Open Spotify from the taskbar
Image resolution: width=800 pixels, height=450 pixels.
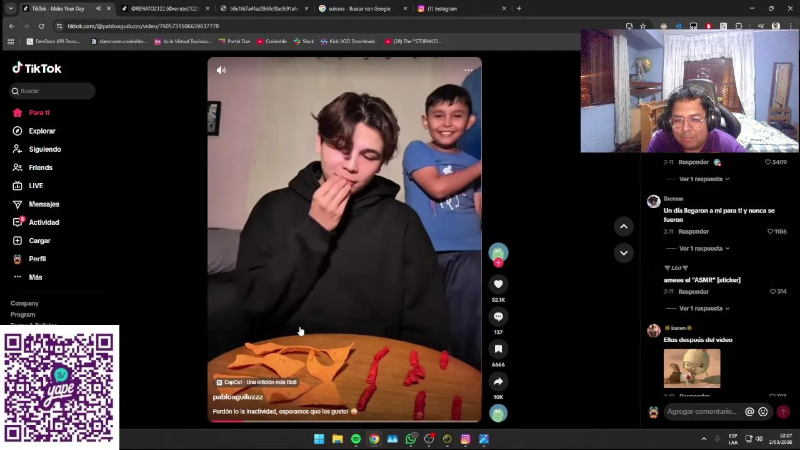click(356, 439)
